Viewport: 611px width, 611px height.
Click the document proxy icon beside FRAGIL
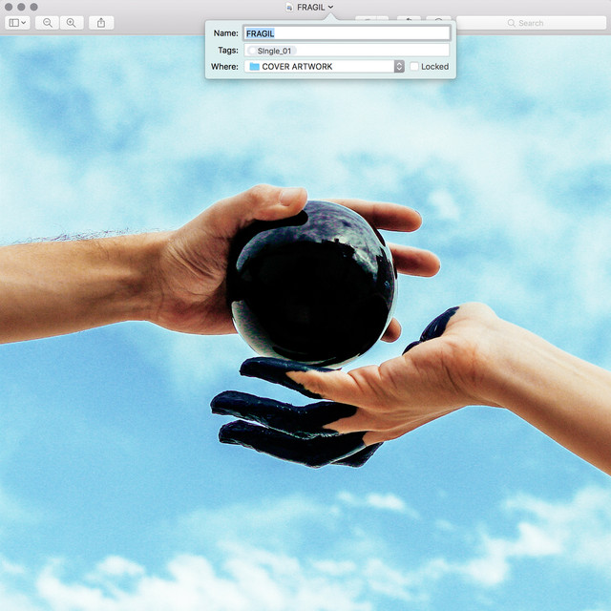[289, 7]
